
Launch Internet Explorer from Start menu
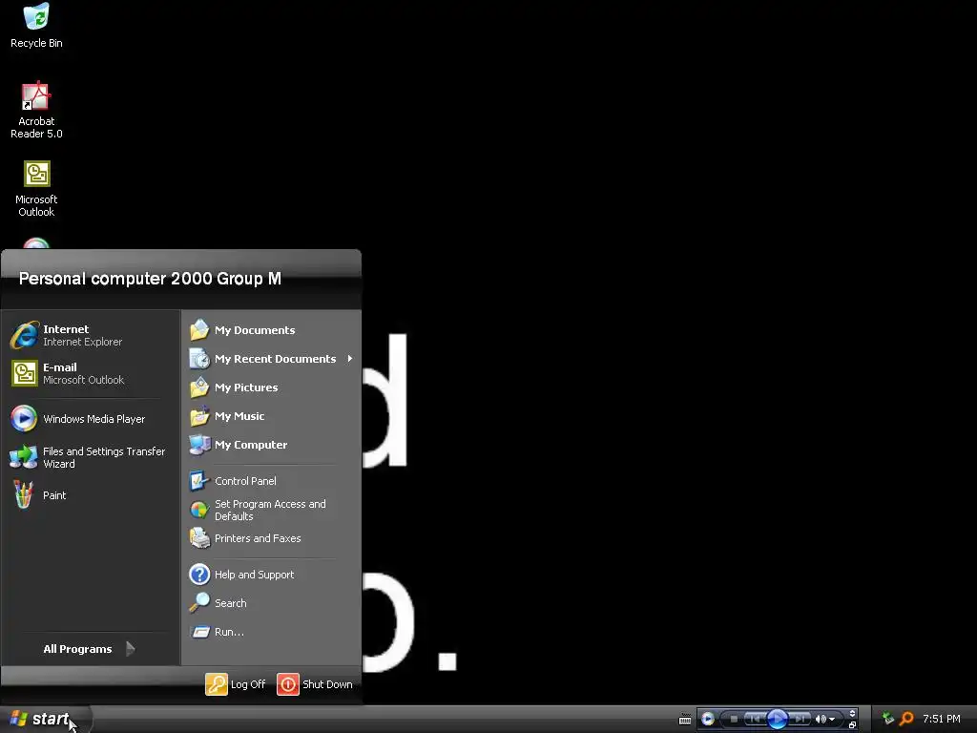coord(91,335)
